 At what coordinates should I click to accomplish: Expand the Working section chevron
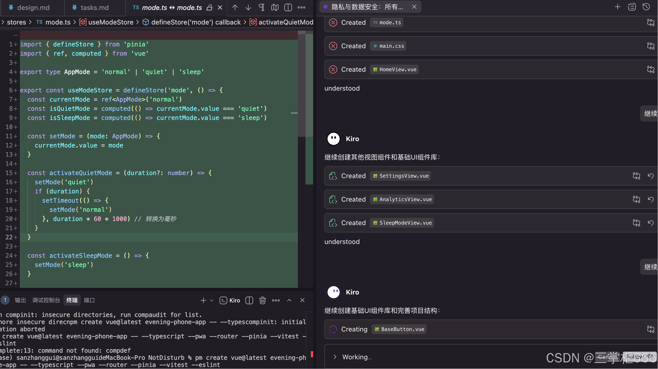(335, 357)
